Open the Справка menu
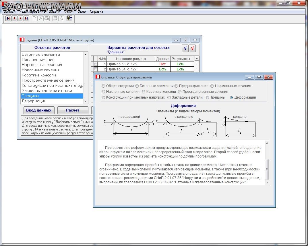The image size is (308, 246). [96, 11]
